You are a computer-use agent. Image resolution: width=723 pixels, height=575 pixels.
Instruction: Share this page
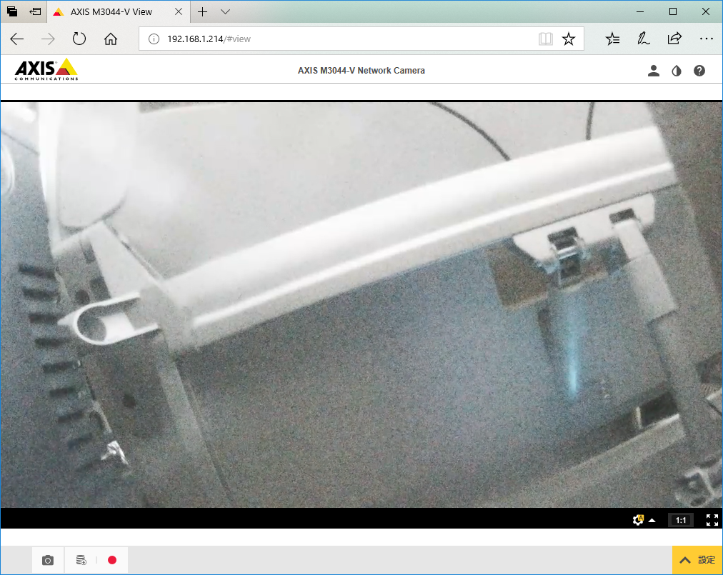point(674,39)
